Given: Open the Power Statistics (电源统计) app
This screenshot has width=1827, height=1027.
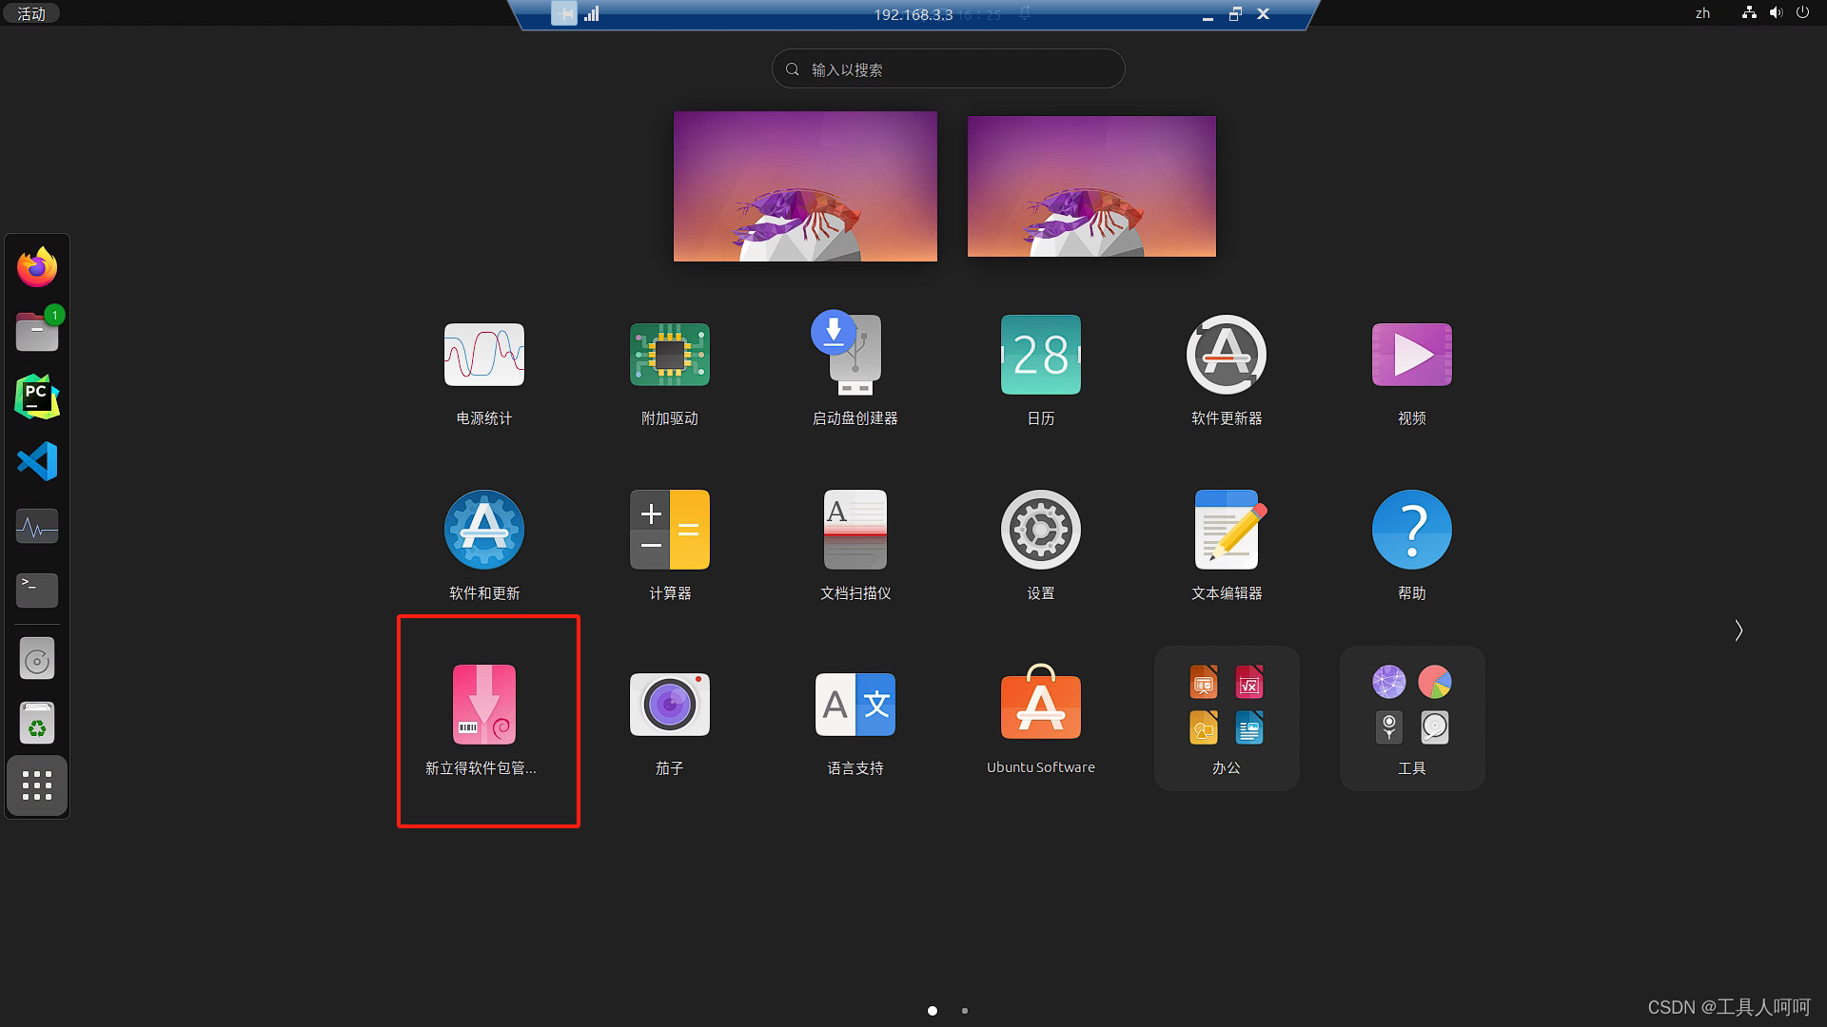Looking at the screenshot, I should click(483, 355).
